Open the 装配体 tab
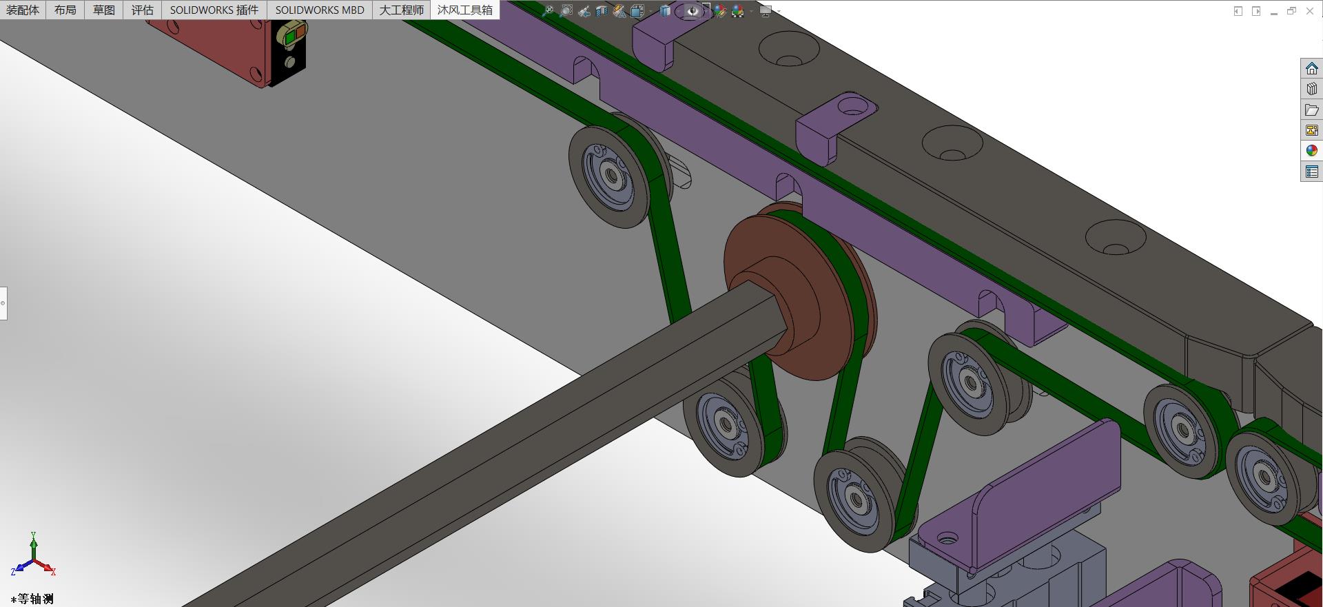The image size is (1323, 607). (x=23, y=10)
